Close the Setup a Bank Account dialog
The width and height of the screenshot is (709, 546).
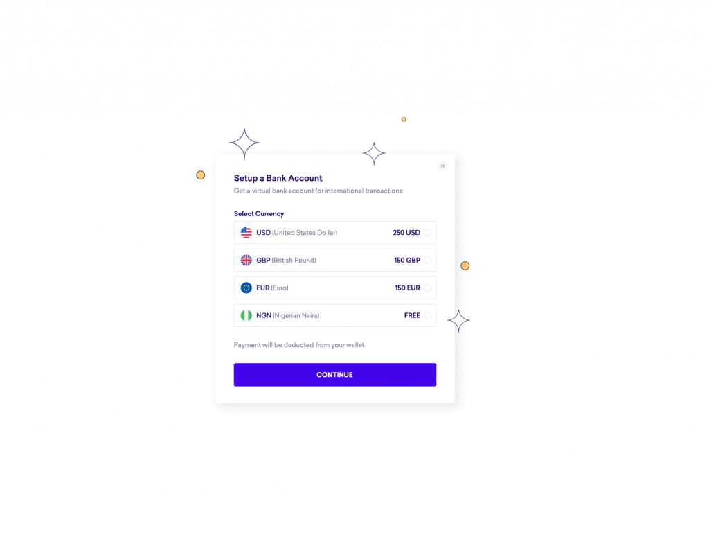coord(442,166)
